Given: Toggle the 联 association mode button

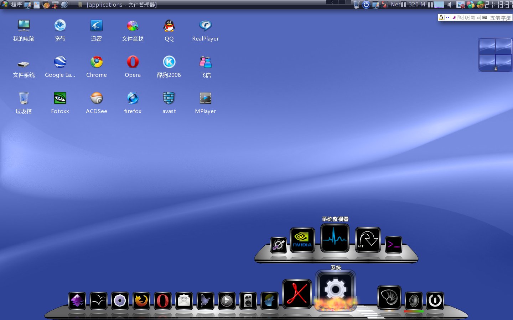Looking at the screenshot, I should click(x=467, y=17).
